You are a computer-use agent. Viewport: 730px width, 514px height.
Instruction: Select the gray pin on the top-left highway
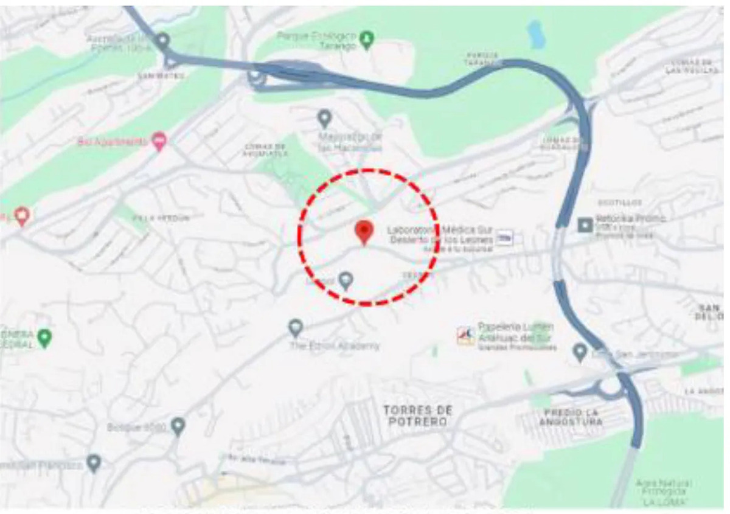(x=162, y=43)
